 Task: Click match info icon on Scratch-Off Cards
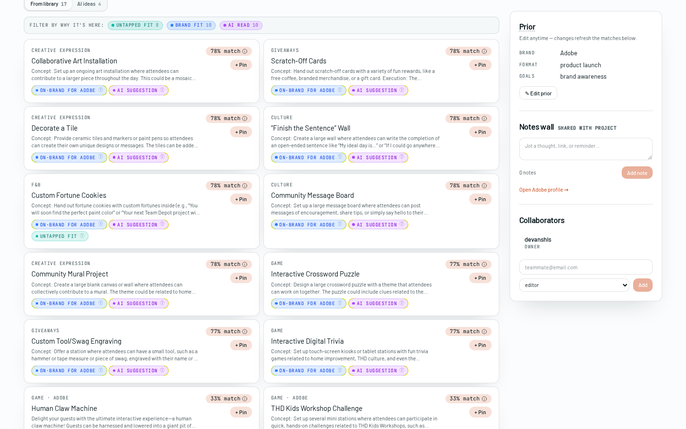(x=484, y=51)
